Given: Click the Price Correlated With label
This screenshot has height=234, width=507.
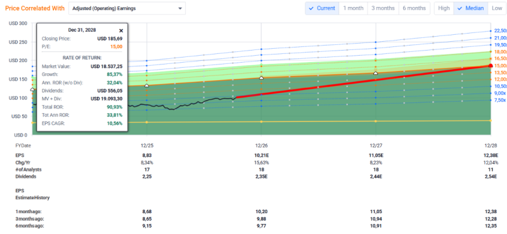Looking at the screenshot, I should point(35,8).
